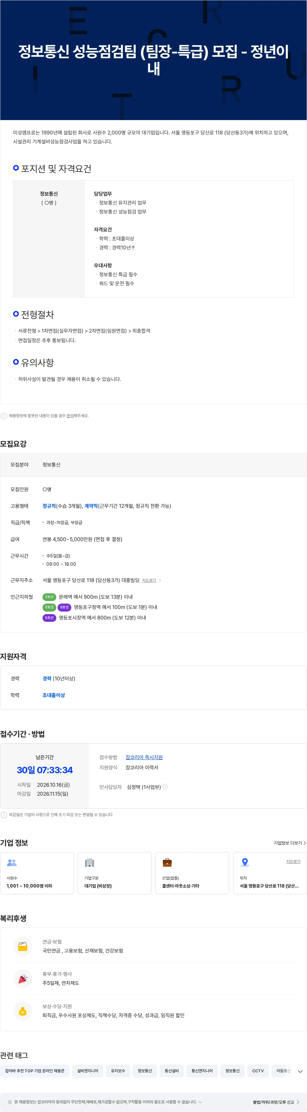Click the 서울 영등포구 당산로 118 address text
Screen dimensions: 307x1112
(x=91, y=580)
